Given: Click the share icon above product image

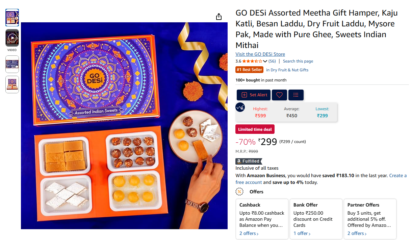Looking at the screenshot, I should pos(219,17).
